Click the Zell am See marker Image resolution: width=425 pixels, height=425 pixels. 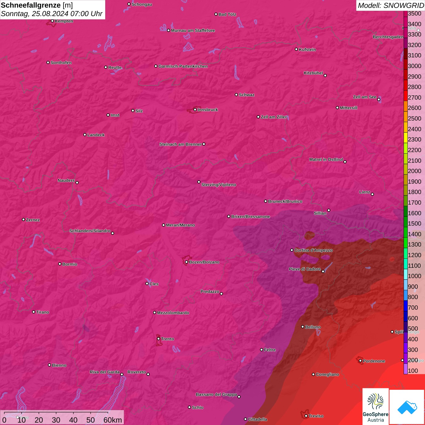point(379,99)
